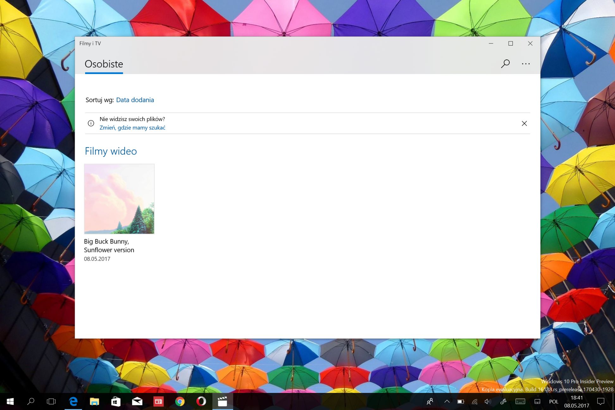This screenshot has height=410, width=615.
Task: Open Task View on the taskbar
Action: (51, 401)
